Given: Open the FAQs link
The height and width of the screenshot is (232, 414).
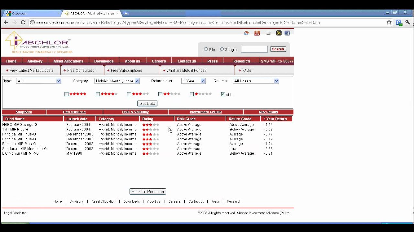Looking at the screenshot, I should [x=246, y=70].
